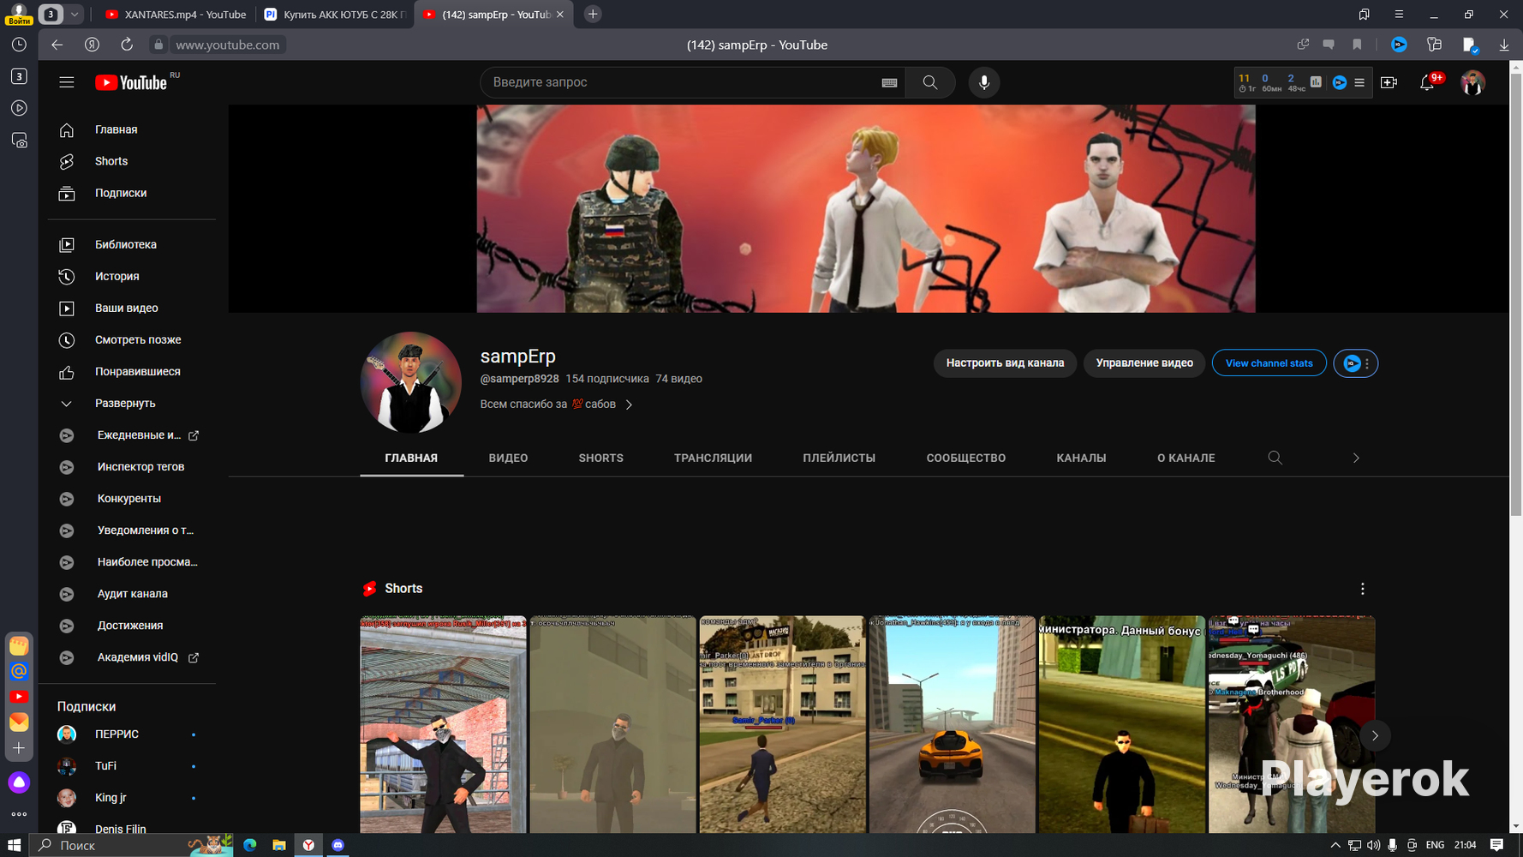Open File Explorer from the taskbar
This screenshot has height=857, width=1523.
[x=278, y=845]
